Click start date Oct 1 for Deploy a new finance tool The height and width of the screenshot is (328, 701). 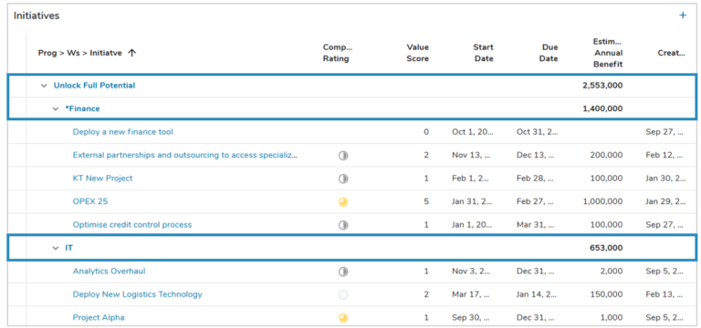473,132
